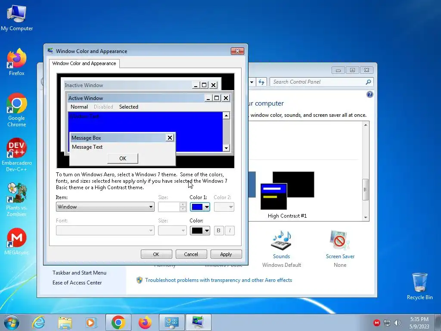Select the Window Color and Appearance tab
This screenshot has width=441, height=331.
(84, 63)
